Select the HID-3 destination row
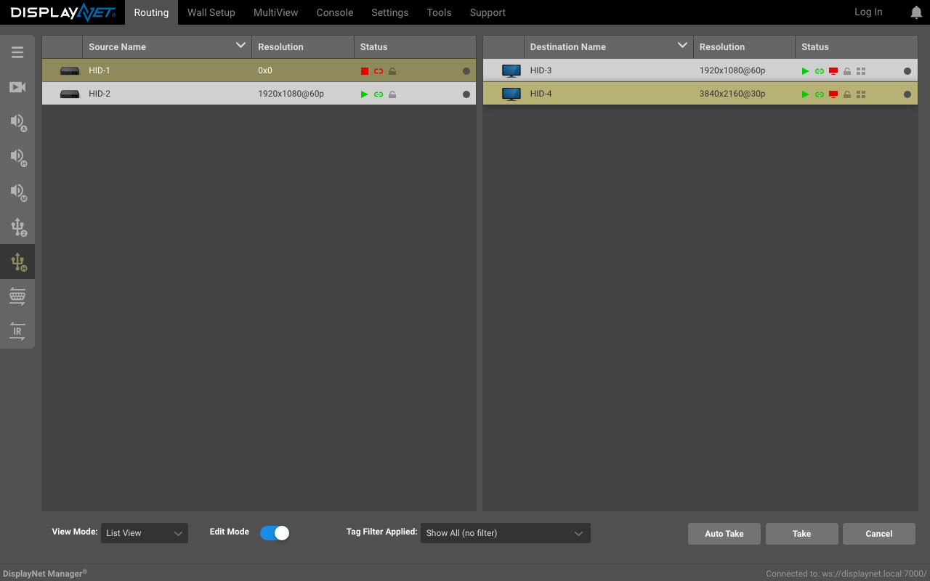 pyautogui.click(x=700, y=70)
